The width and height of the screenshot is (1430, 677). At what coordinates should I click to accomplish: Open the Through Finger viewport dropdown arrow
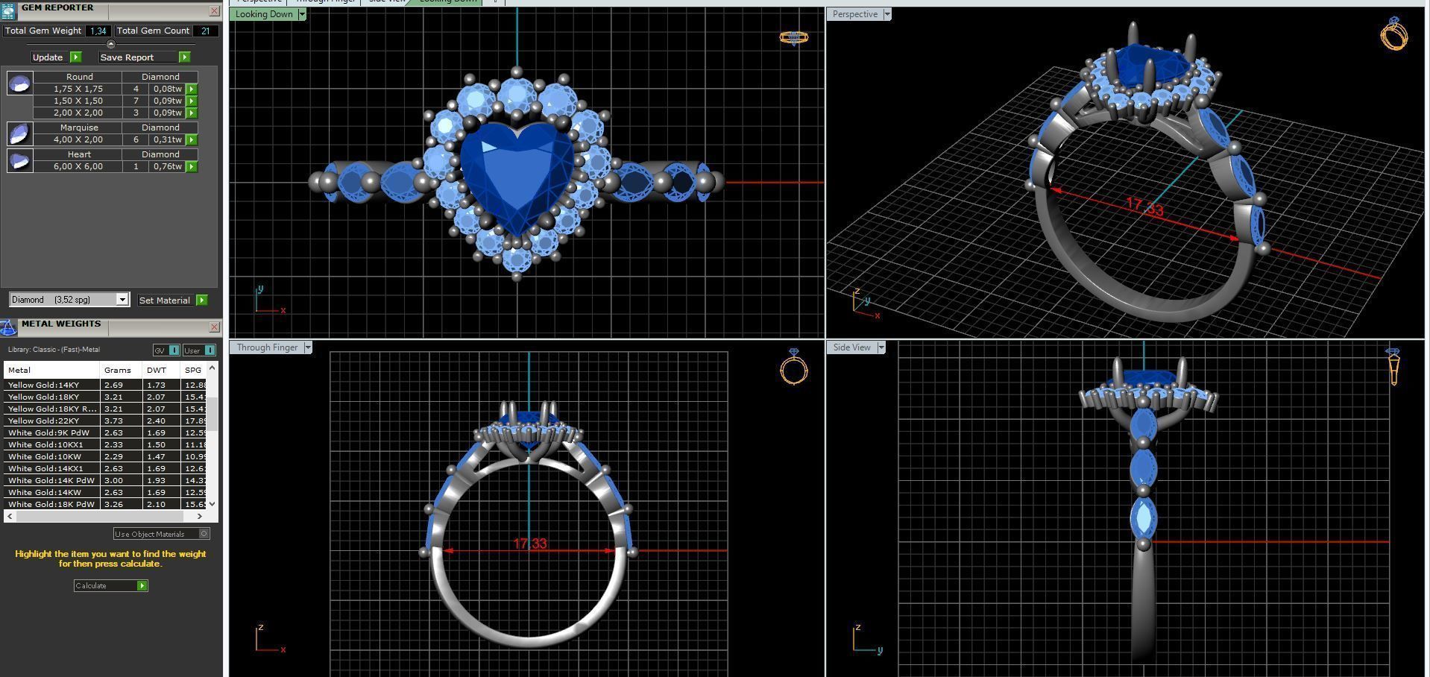(307, 347)
